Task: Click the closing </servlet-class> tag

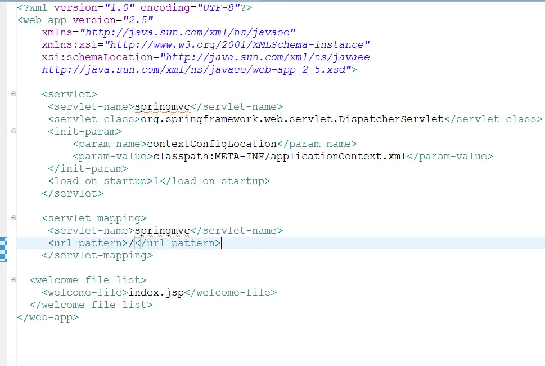Action: 493,119
